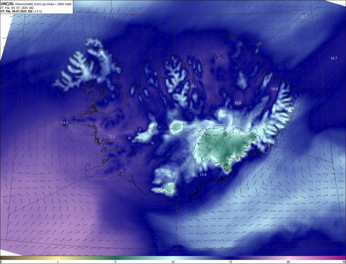
Task: Click the 18.8 value in the northeast highlands
Action: click(x=274, y=89)
